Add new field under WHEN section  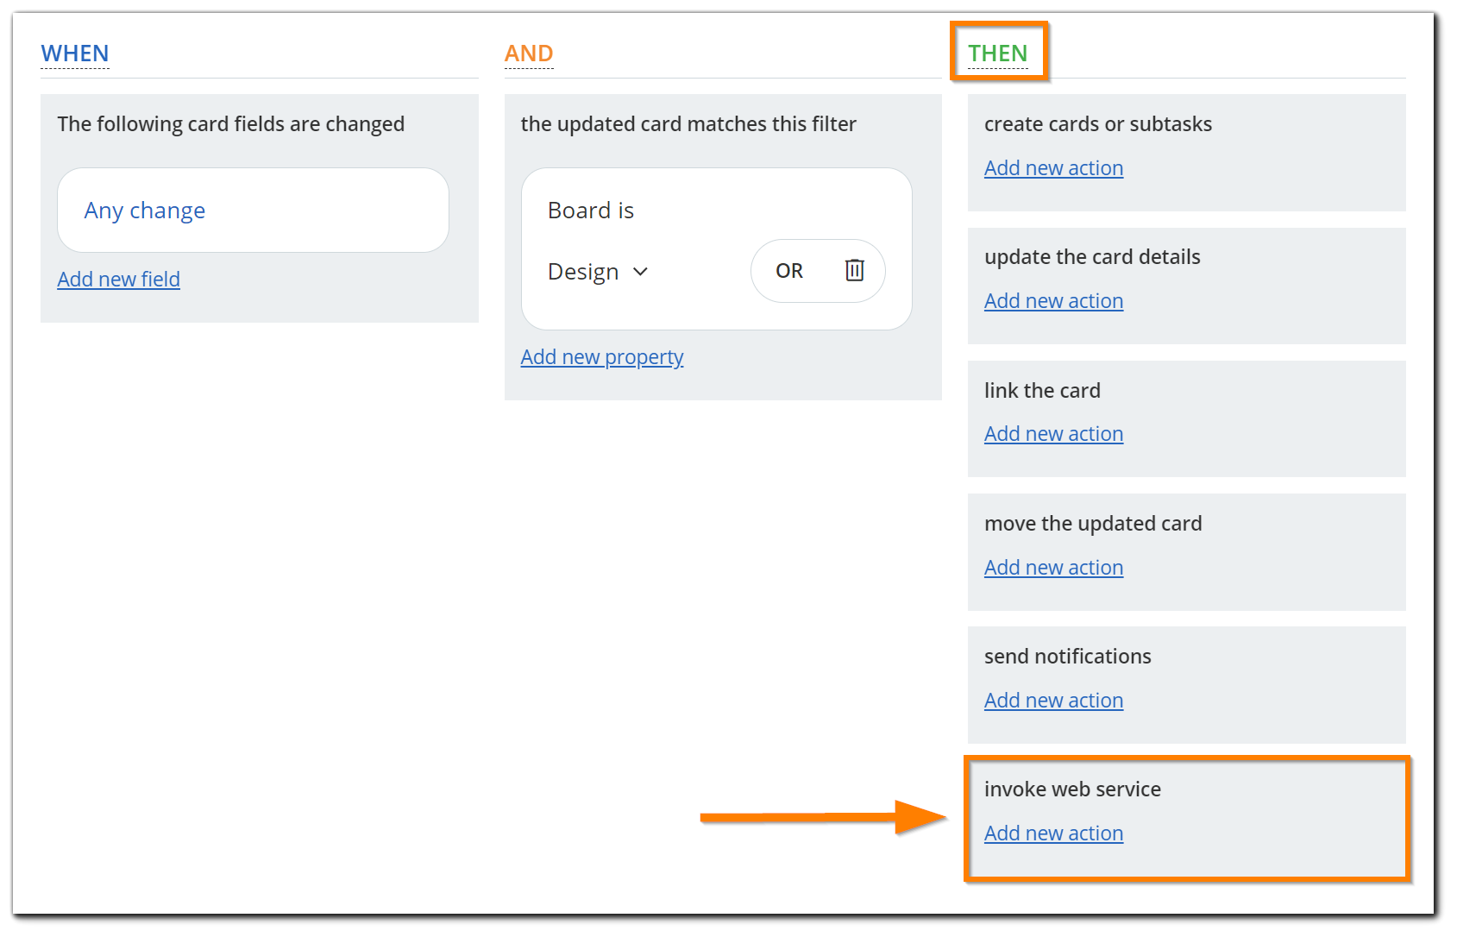pyautogui.click(x=118, y=279)
